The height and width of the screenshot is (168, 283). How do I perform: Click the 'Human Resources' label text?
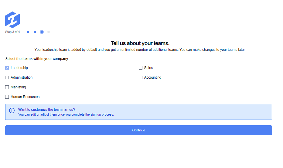pos(25,97)
